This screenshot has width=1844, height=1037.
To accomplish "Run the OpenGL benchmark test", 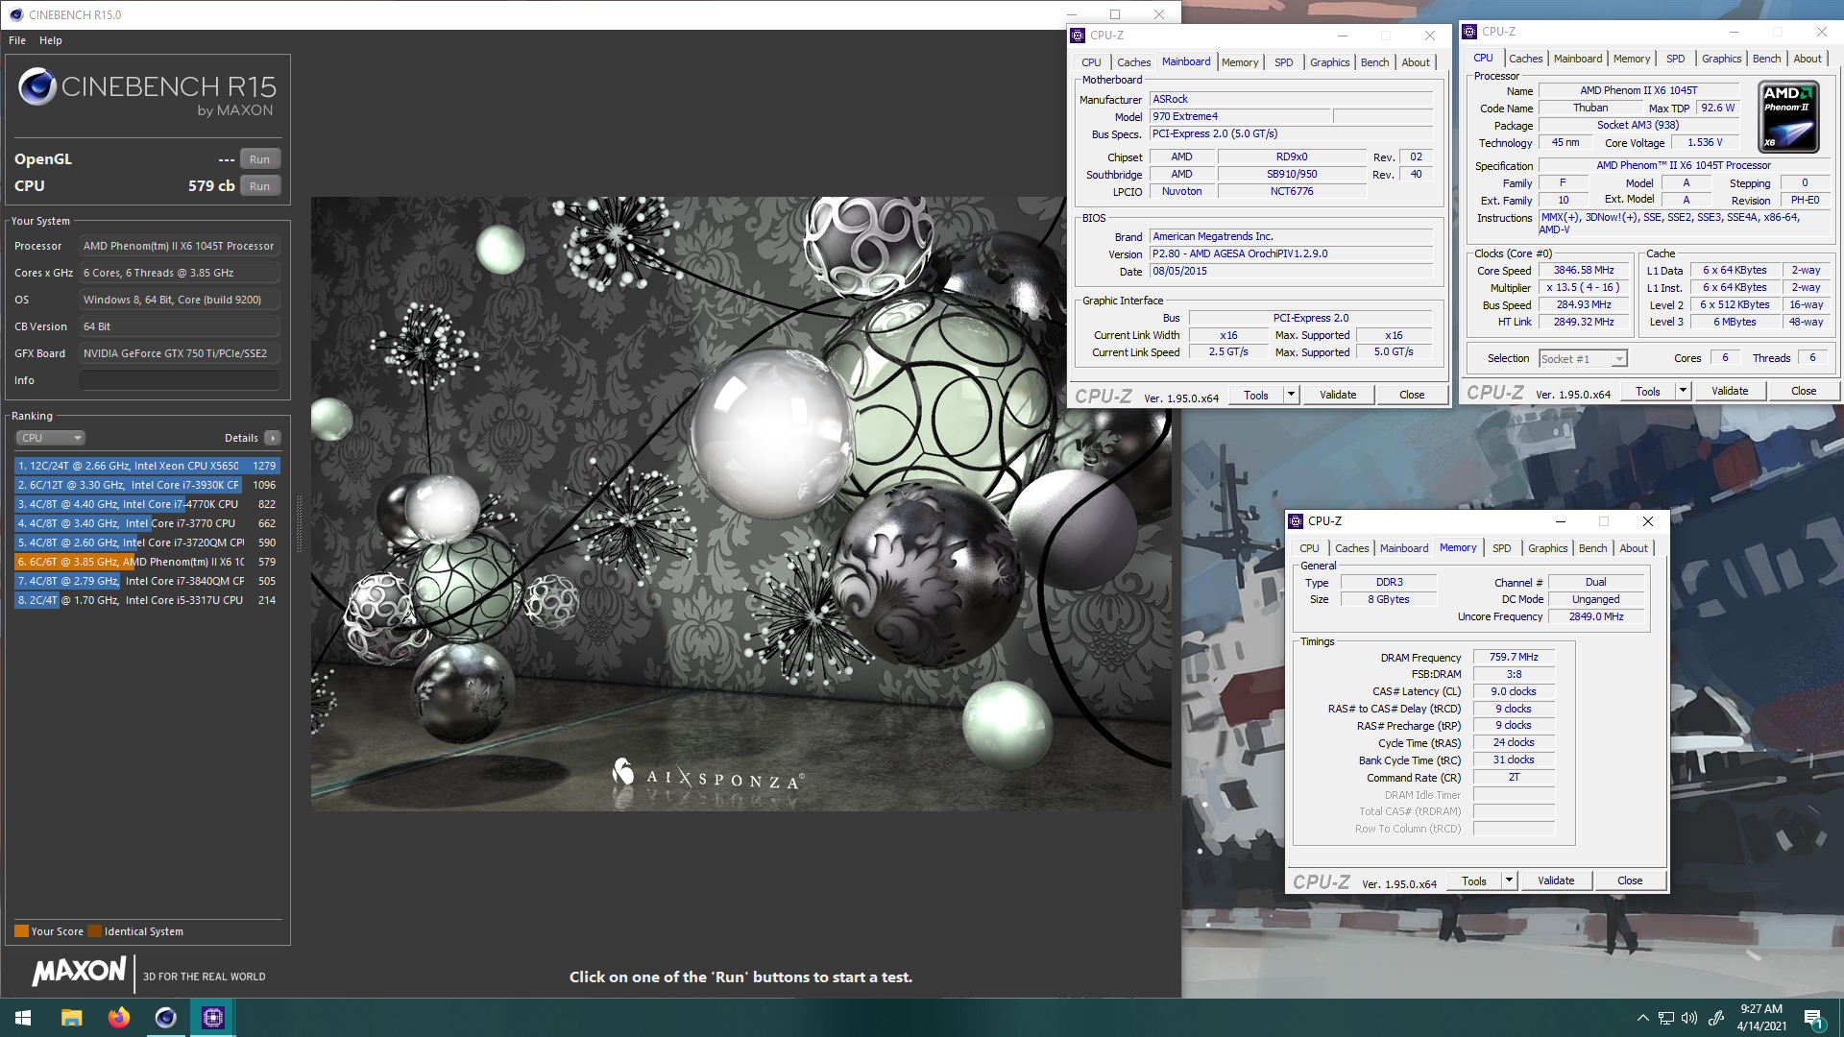I will pos(259,159).
